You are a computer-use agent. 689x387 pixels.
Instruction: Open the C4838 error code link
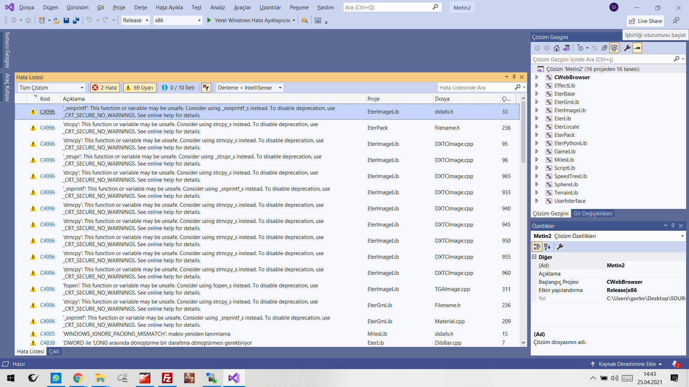tap(47, 343)
